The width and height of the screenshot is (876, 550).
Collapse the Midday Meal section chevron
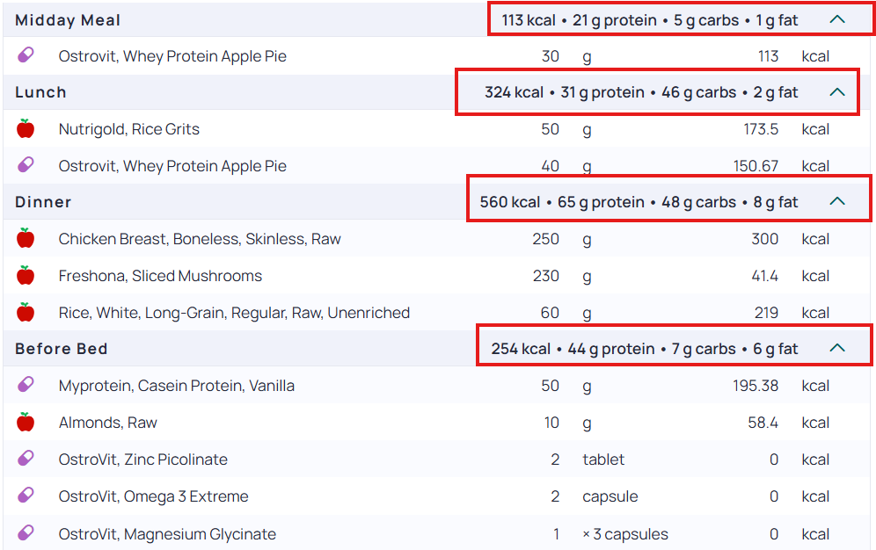pos(837,19)
